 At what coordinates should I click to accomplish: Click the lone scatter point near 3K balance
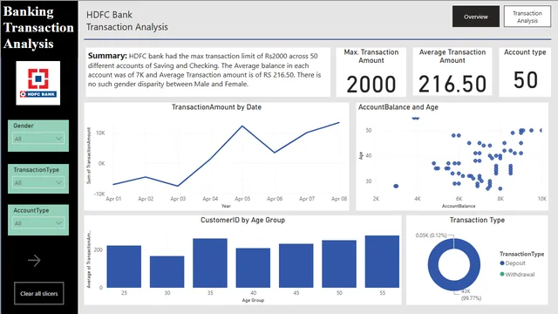click(396, 186)
